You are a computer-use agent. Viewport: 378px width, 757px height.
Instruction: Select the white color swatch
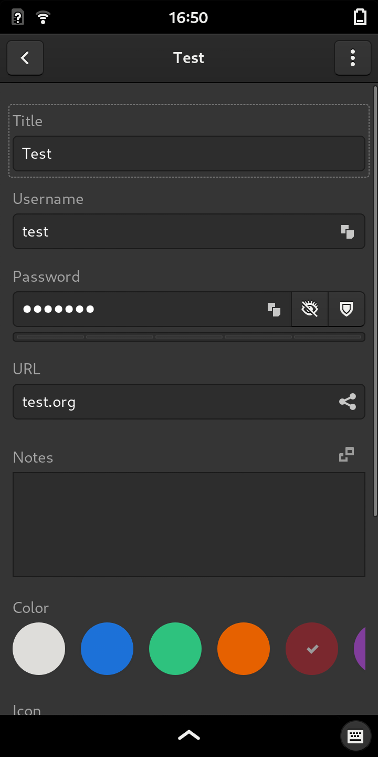39,649
